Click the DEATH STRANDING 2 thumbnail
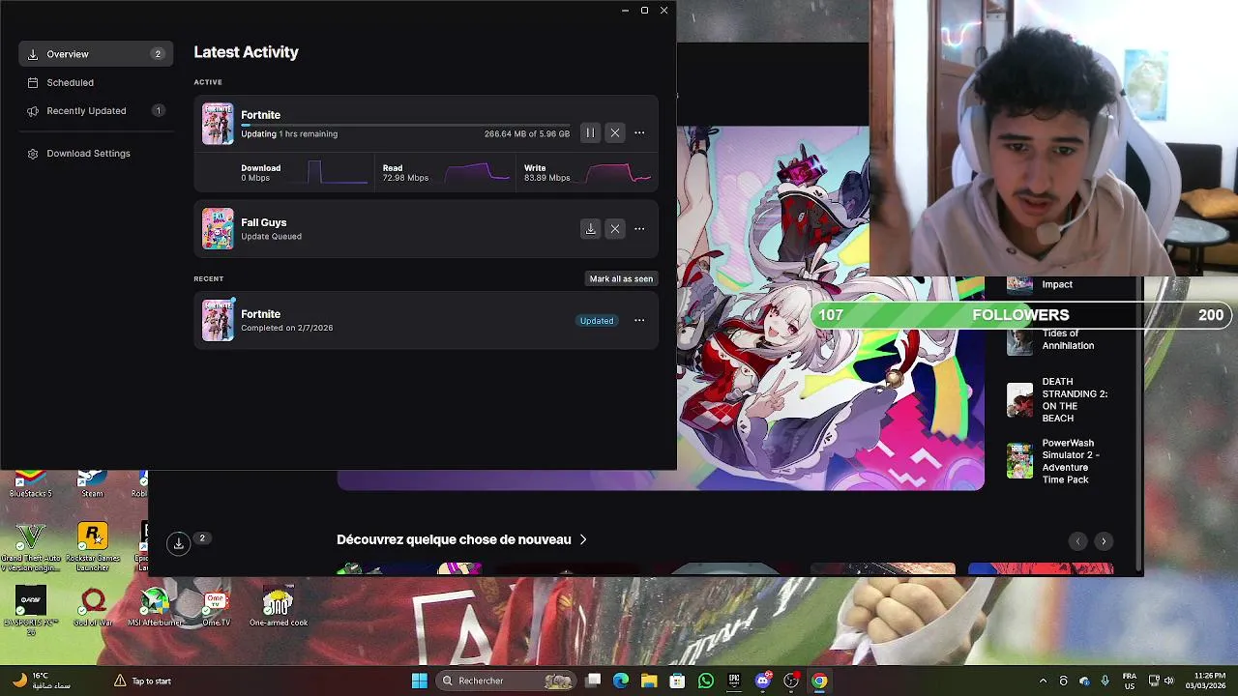 coord(1019,400)
